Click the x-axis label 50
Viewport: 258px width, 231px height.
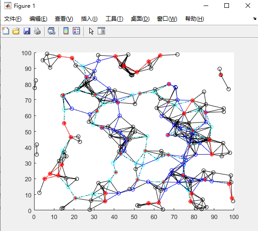point(134,217)
